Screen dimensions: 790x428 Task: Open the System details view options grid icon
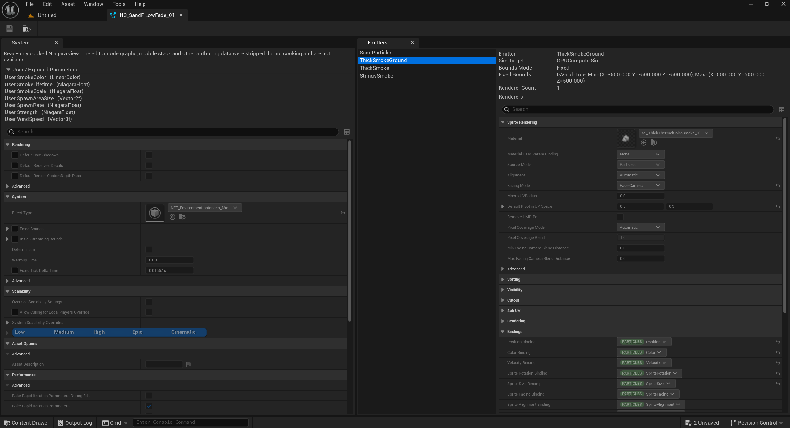click(347, 132)
